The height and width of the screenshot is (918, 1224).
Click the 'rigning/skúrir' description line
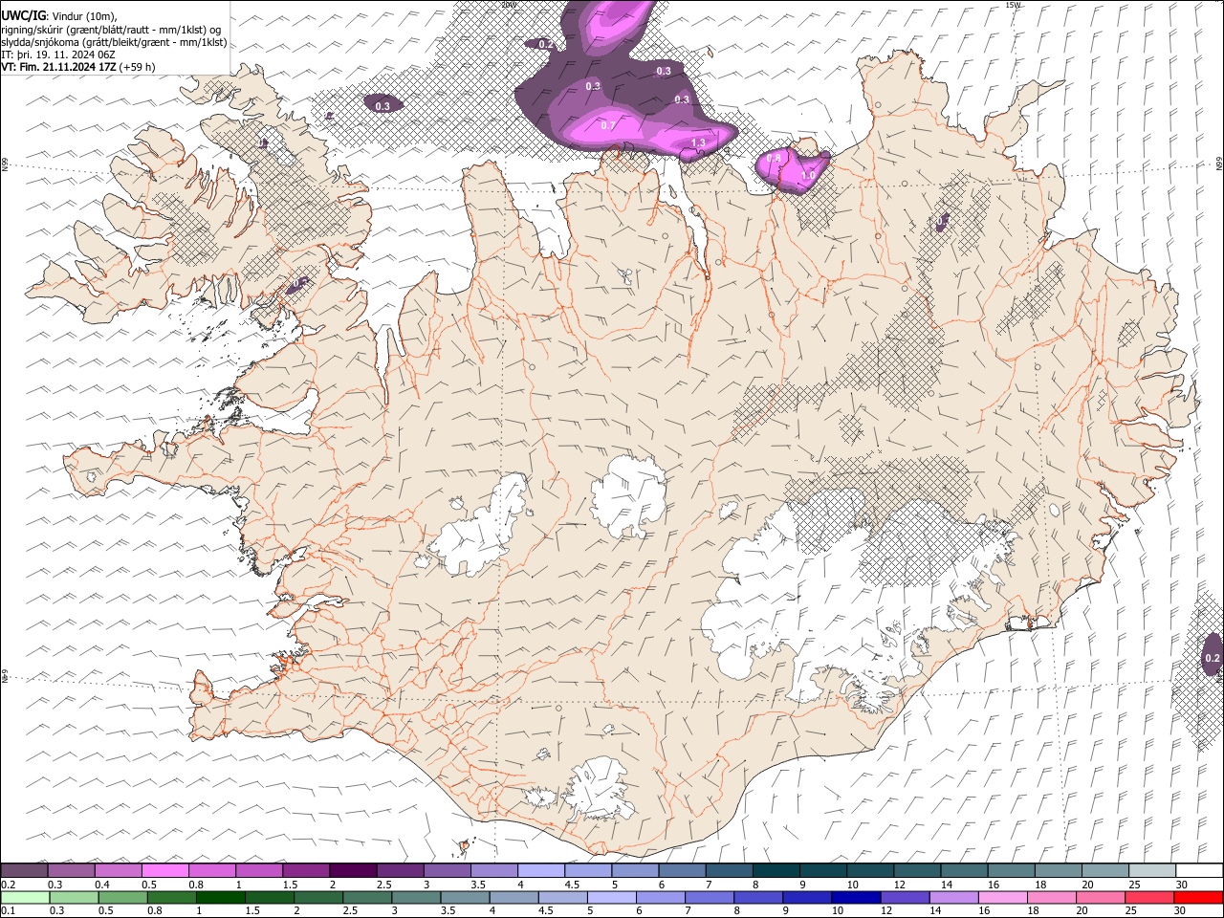coord(111,30)
